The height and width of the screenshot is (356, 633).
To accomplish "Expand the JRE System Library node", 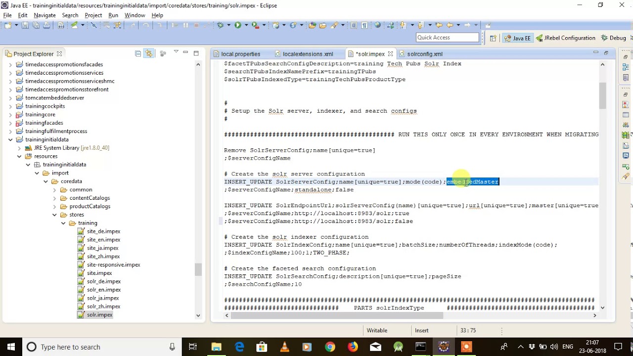I will (19, 148).
